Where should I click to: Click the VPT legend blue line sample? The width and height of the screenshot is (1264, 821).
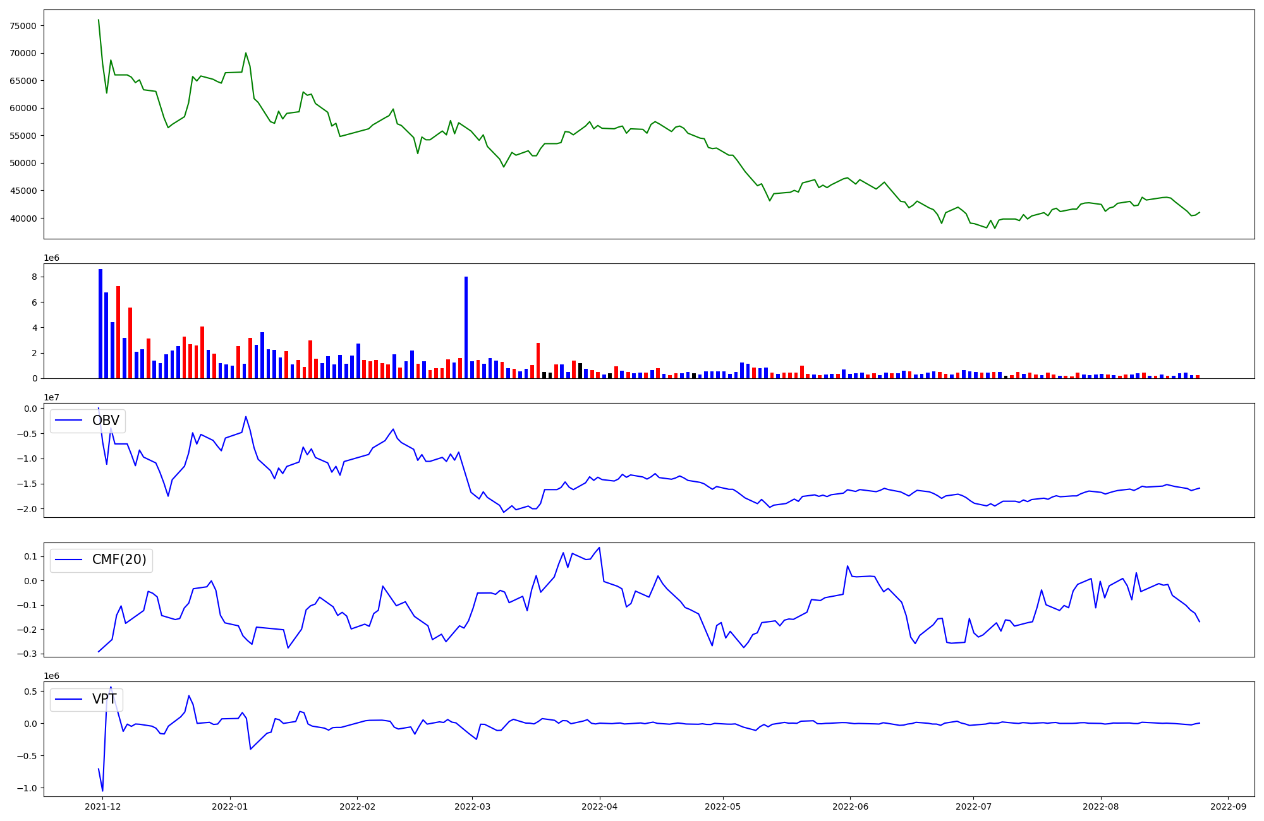click(x=69, y=699)
